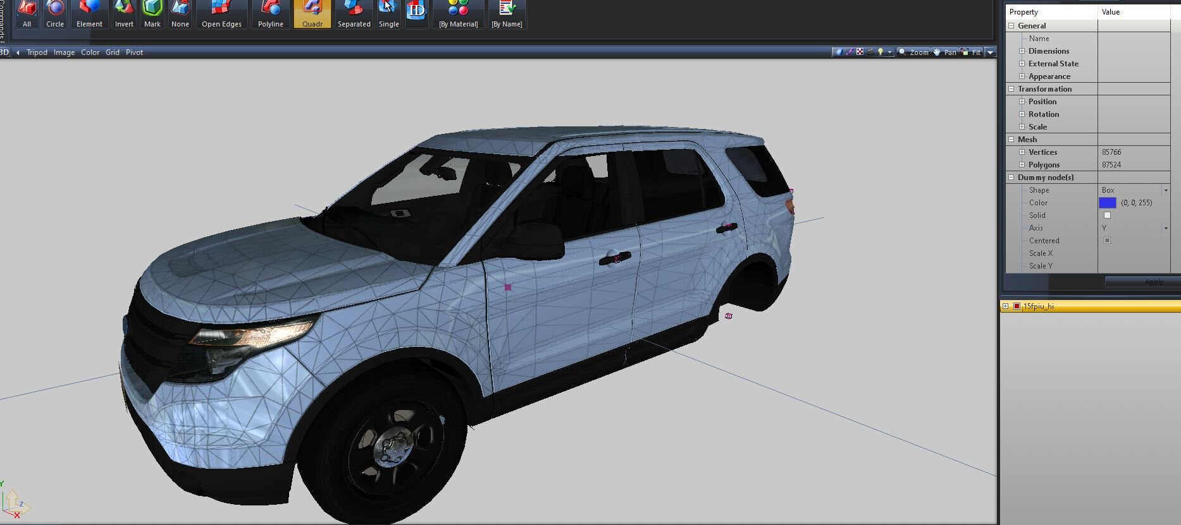This screenshot has width=1181, height=525.
Task: Select the Quadr selection tool
Action: (312, 14)
